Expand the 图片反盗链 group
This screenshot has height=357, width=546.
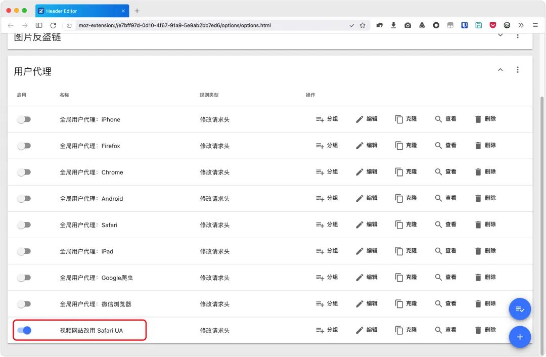click(500, 35)
